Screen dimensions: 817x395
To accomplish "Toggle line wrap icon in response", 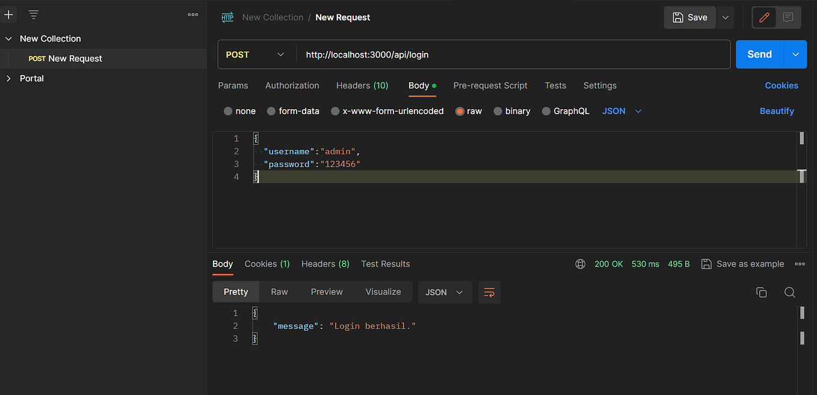I will click(x=489, y=292).
